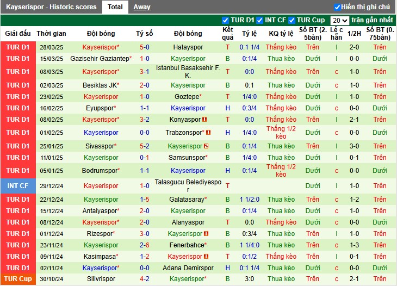Uncheck the TUR Cup filter checkbox
397x286 pixels.
click(x=291, y=20)
